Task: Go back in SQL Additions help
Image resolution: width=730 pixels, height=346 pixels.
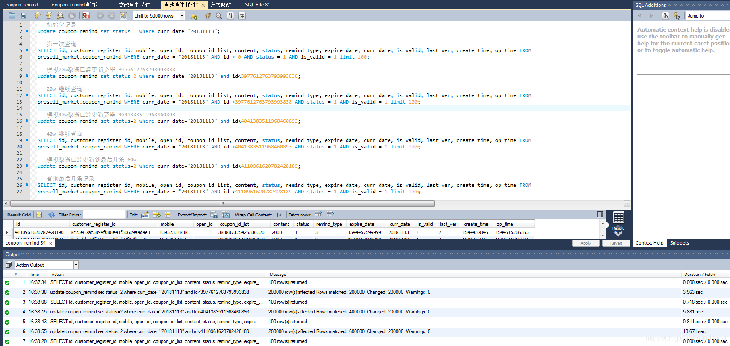Action: (639, 16)
